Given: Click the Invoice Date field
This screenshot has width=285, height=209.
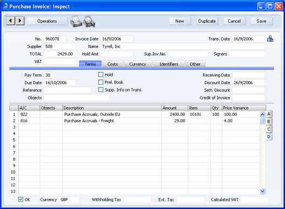Looking at the screenshot, I should [117, 39].
